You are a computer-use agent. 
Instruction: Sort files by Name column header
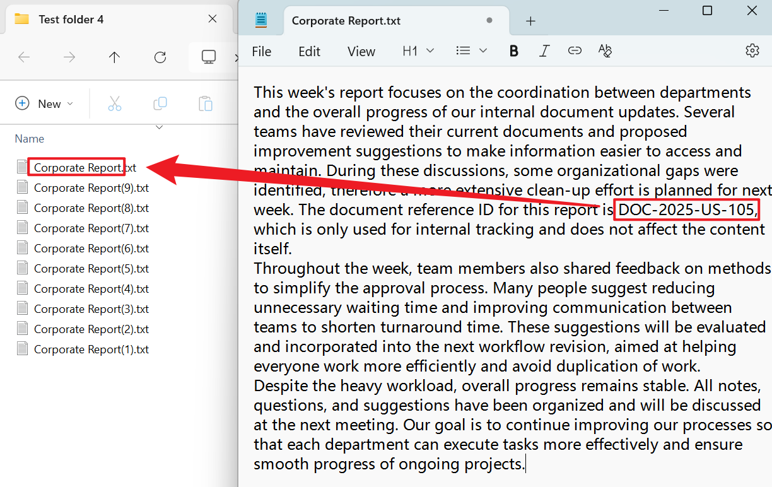[x=30, y=139]
